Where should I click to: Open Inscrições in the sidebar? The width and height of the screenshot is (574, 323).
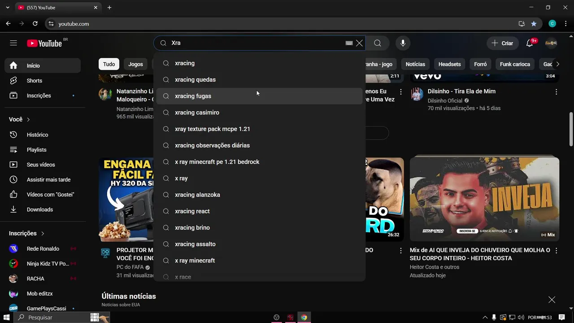point(43,96)
